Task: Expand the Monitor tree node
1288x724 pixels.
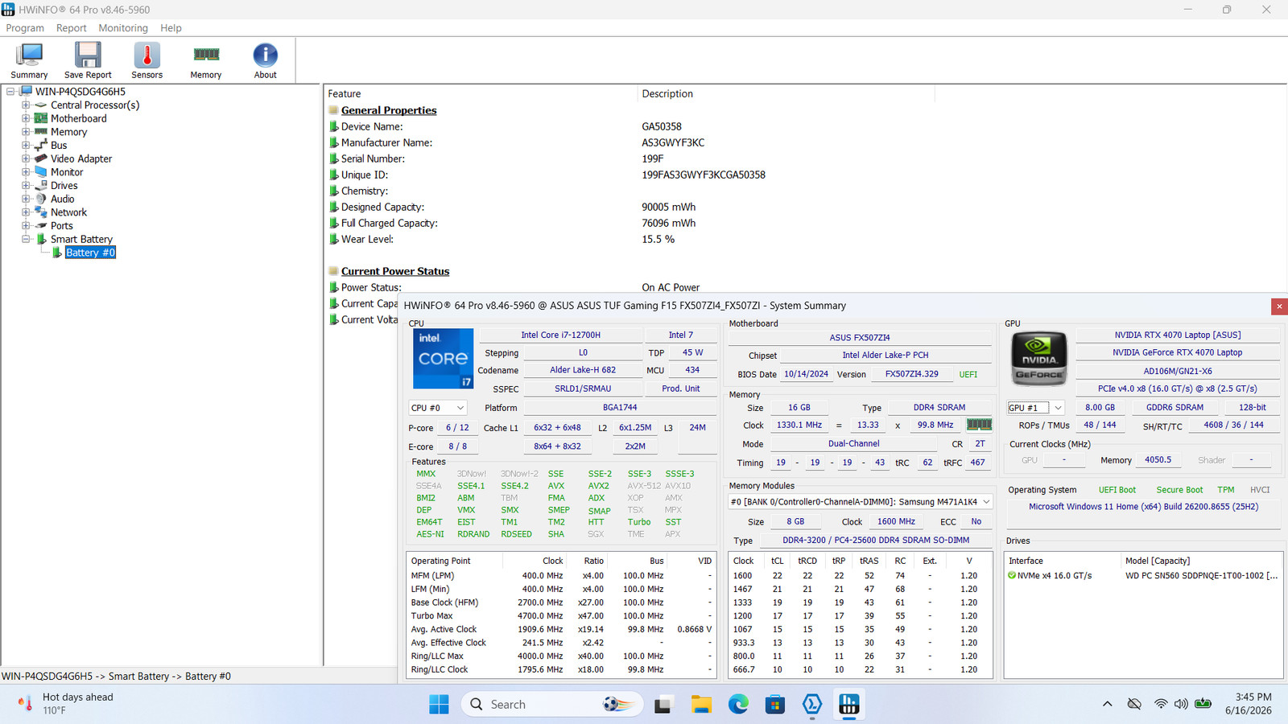Action: coord(26,172)
